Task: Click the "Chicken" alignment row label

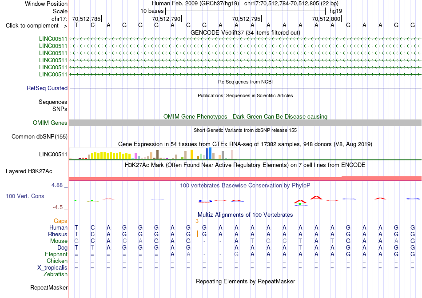Action: coord(57,261)
